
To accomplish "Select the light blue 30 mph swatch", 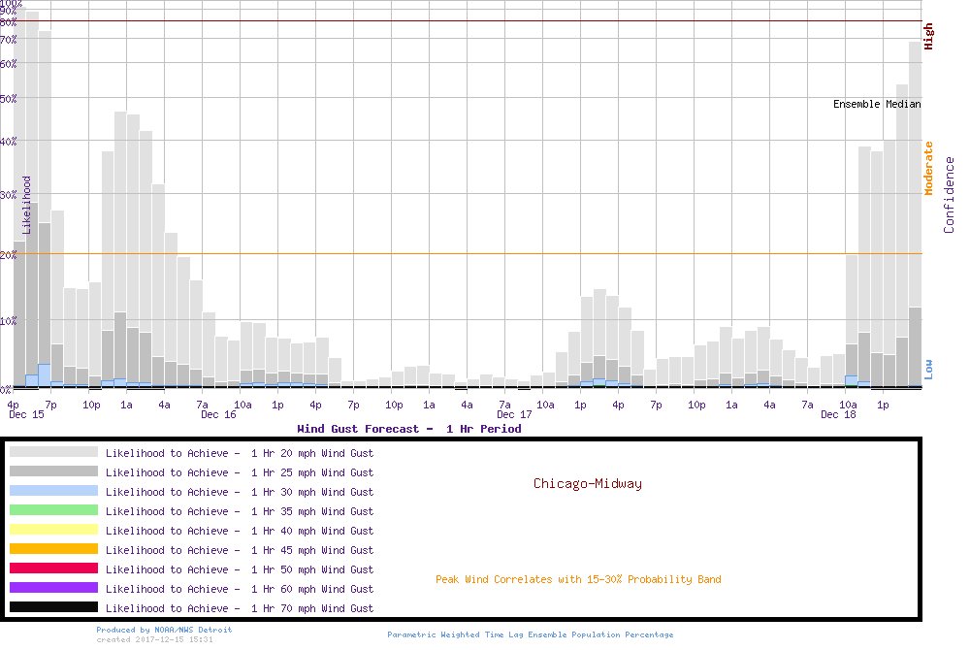I will (53, 491).
